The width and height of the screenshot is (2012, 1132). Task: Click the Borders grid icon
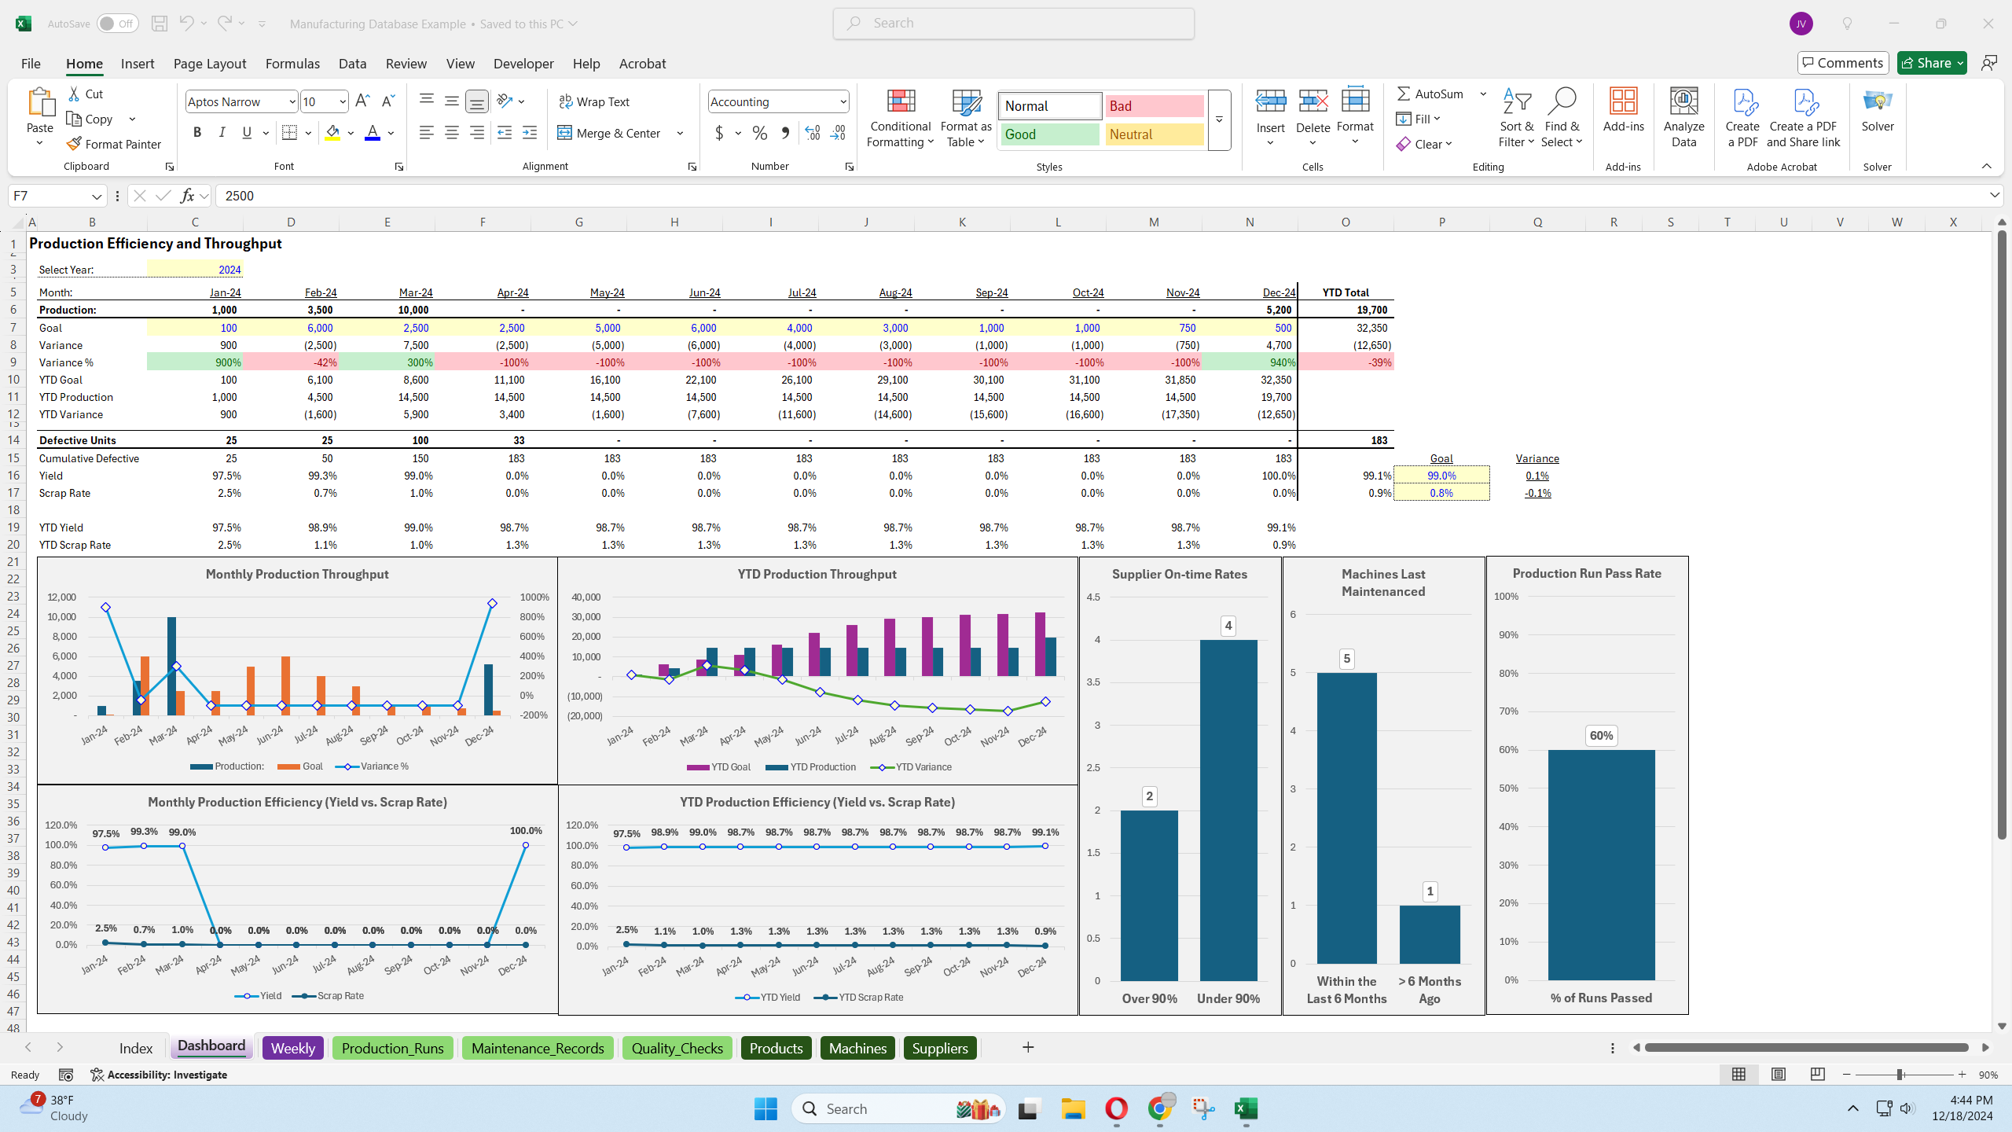[289, 133]
